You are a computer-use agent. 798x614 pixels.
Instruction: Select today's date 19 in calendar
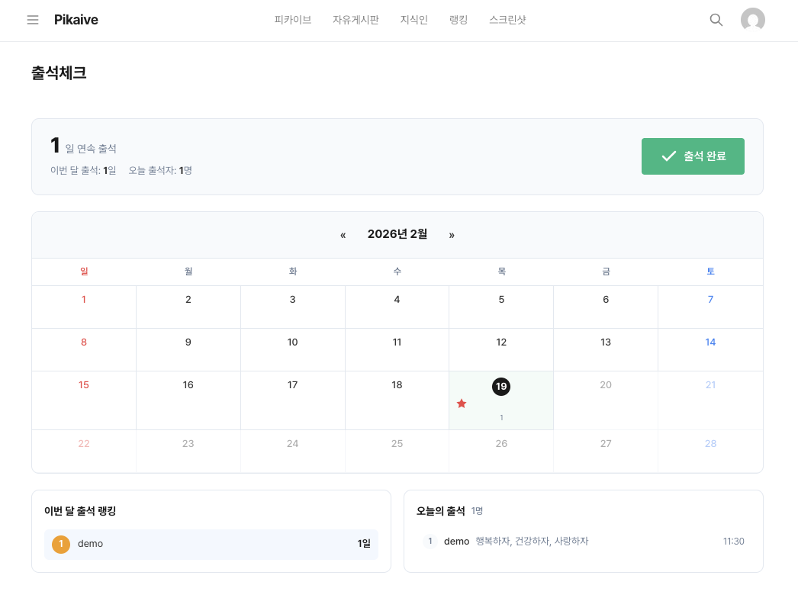pos(501,387)
